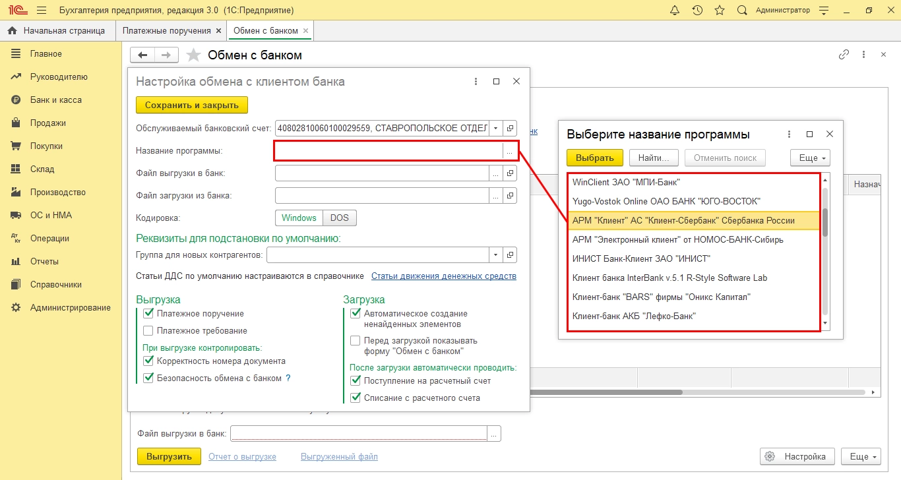Click Выбрать in program selection window
The width and height of the screenshot is (901, 480).
(595, 158)
